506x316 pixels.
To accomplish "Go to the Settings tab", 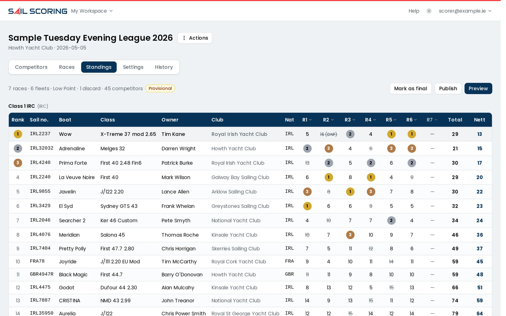I will pos(133,67).
